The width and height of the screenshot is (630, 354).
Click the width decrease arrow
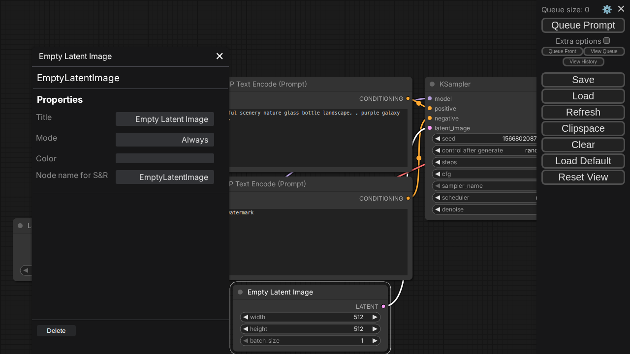[x=246, y=317]
